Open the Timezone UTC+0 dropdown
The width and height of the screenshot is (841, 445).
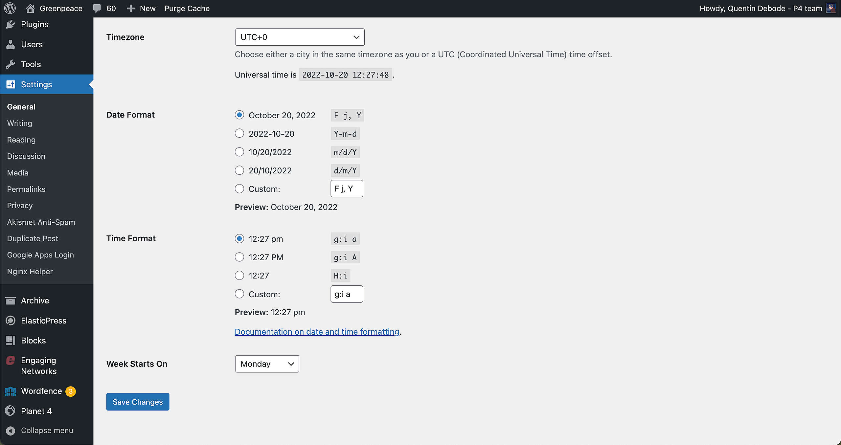coord(300,37)
